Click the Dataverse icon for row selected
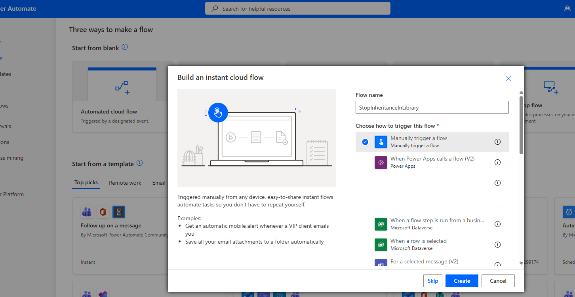 pos(381,245)
